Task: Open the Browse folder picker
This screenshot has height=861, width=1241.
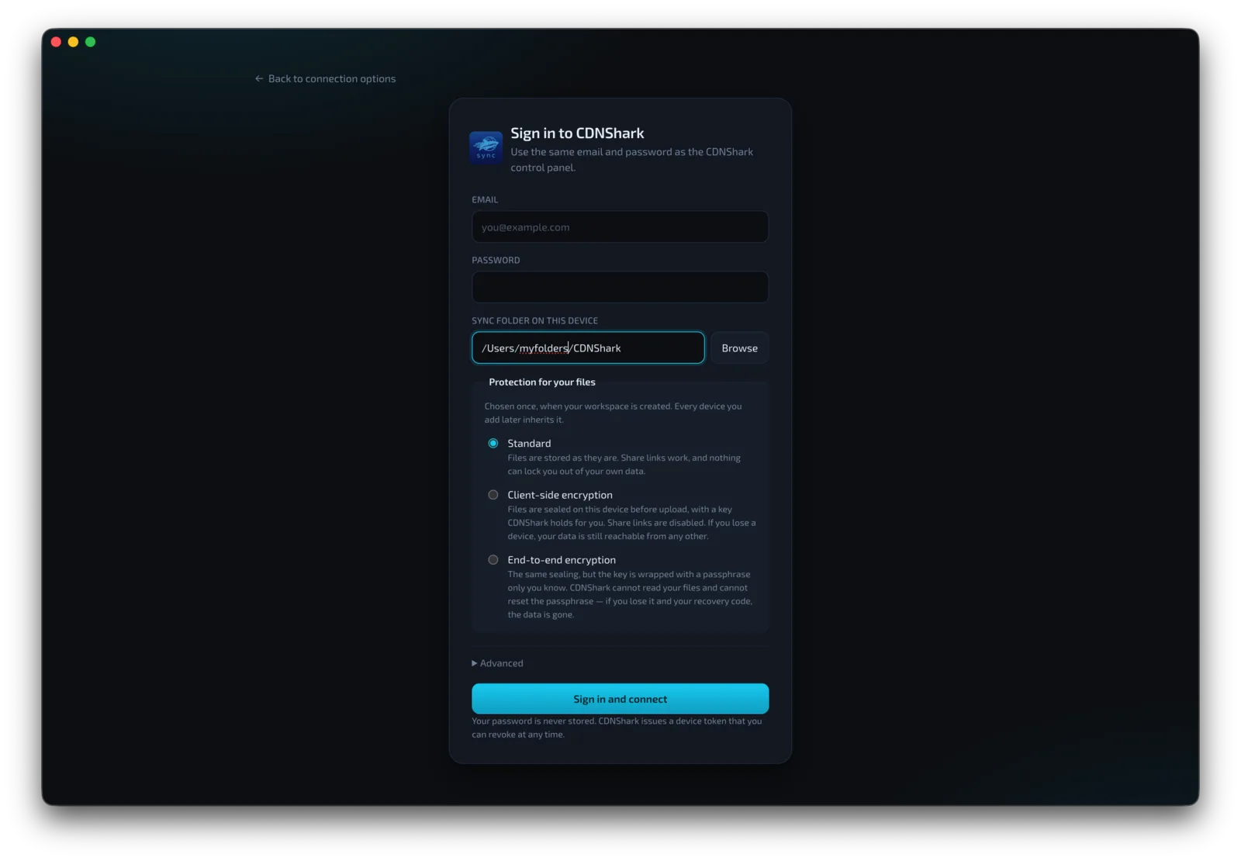Action: (739, 348)
